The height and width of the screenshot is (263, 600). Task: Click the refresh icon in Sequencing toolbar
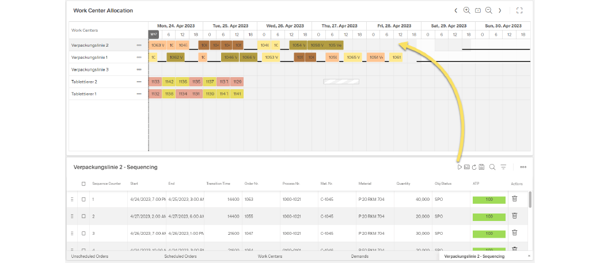coord(474,167)
